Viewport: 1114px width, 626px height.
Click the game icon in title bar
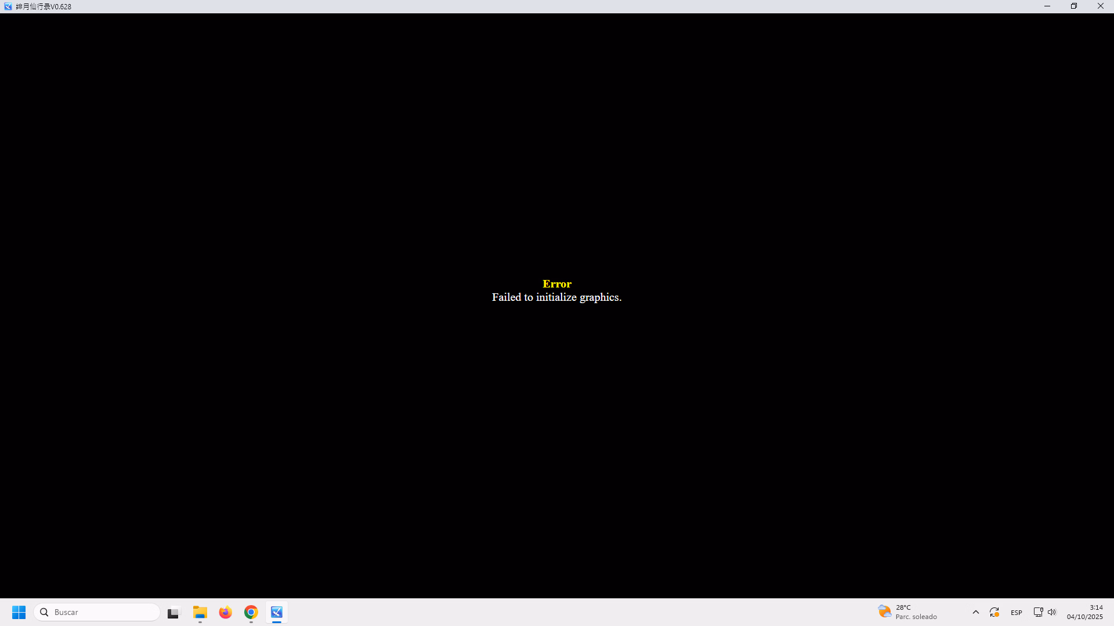(8, 6)
